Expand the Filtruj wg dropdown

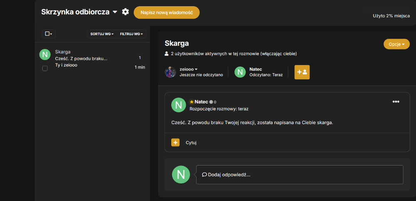(131, 34)
